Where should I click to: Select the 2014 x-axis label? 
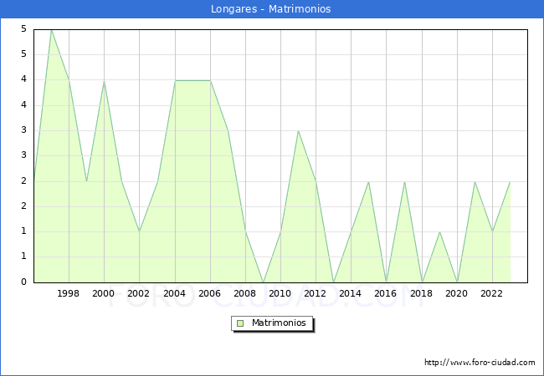(351, 293)
